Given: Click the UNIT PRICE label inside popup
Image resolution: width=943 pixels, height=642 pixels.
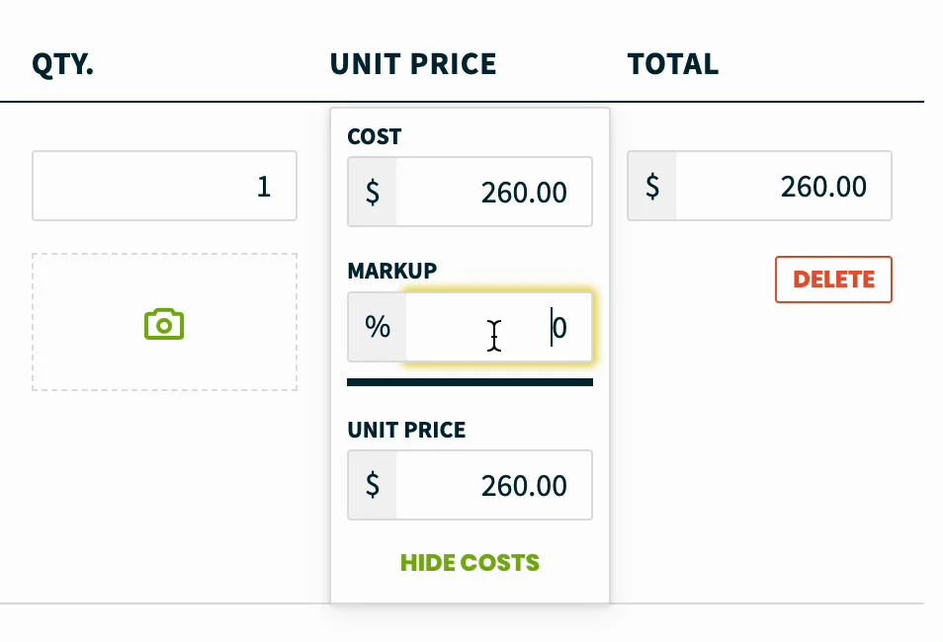Looking at the screenshot, I should [406, 430].
